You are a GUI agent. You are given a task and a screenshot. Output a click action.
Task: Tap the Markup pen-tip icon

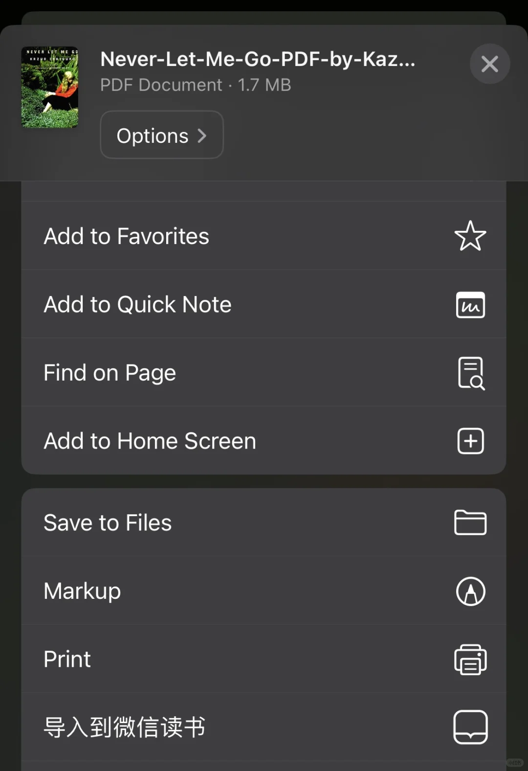click(471, 591)
